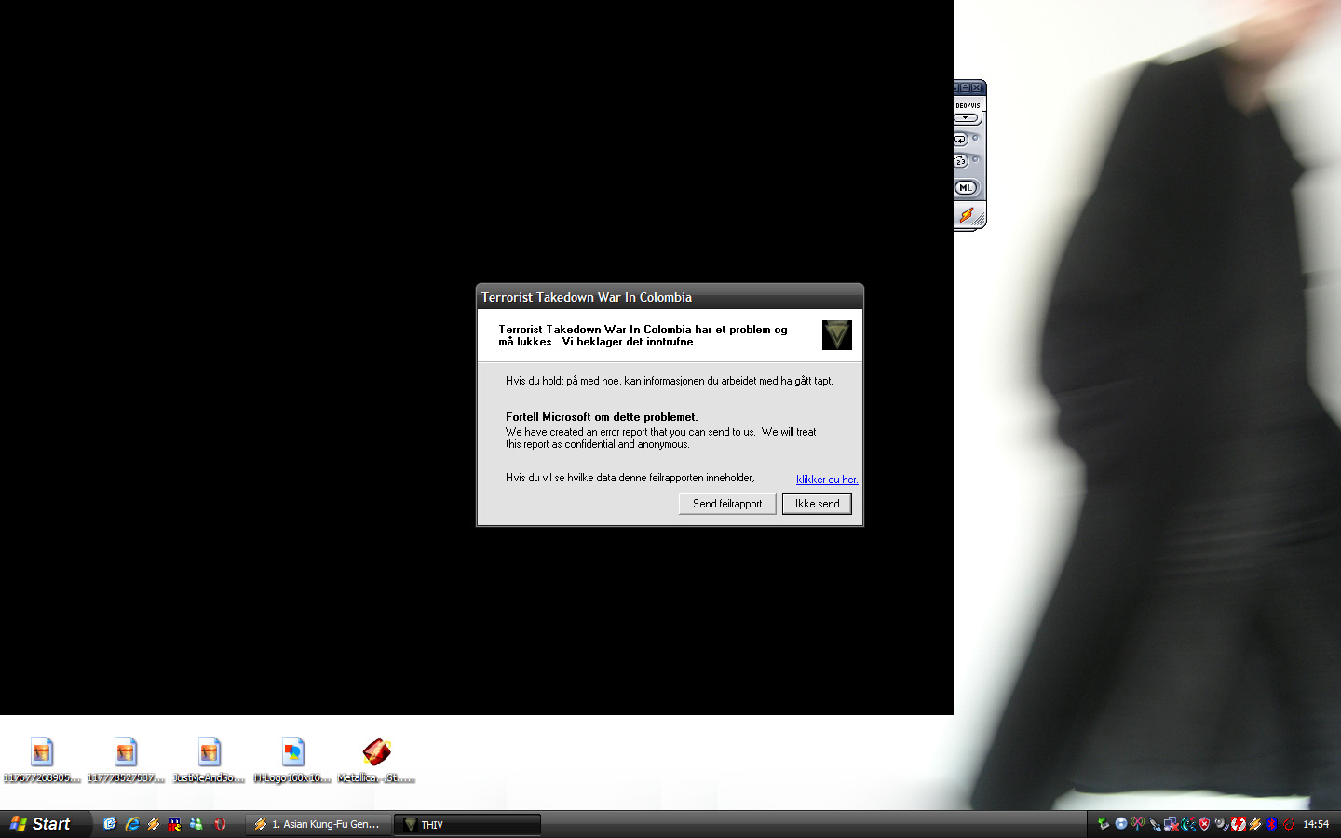
Task: Open Windows Messenger from Quick Launch
Action: (196, 824)
